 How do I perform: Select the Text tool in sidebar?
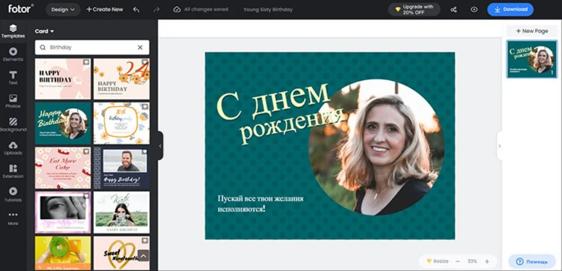[x=13, y=77]
